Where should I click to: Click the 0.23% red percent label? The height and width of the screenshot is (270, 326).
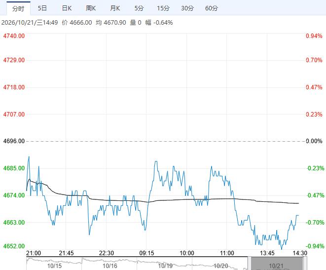pos(314,114)
